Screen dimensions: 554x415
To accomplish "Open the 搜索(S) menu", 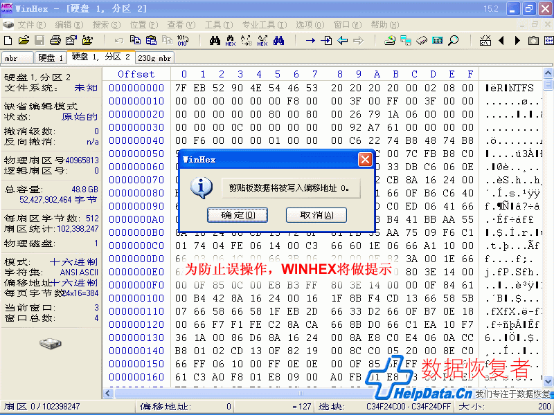I will tap(107, 25).
